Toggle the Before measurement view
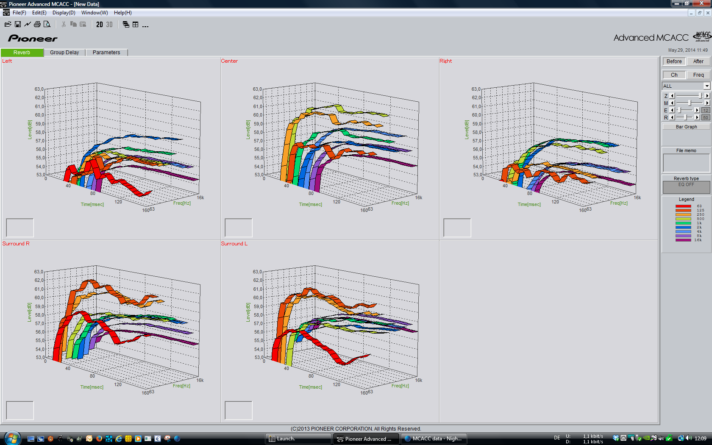Image resolution: width=712 pixels, height=445 pixels. tap(674, 61)
